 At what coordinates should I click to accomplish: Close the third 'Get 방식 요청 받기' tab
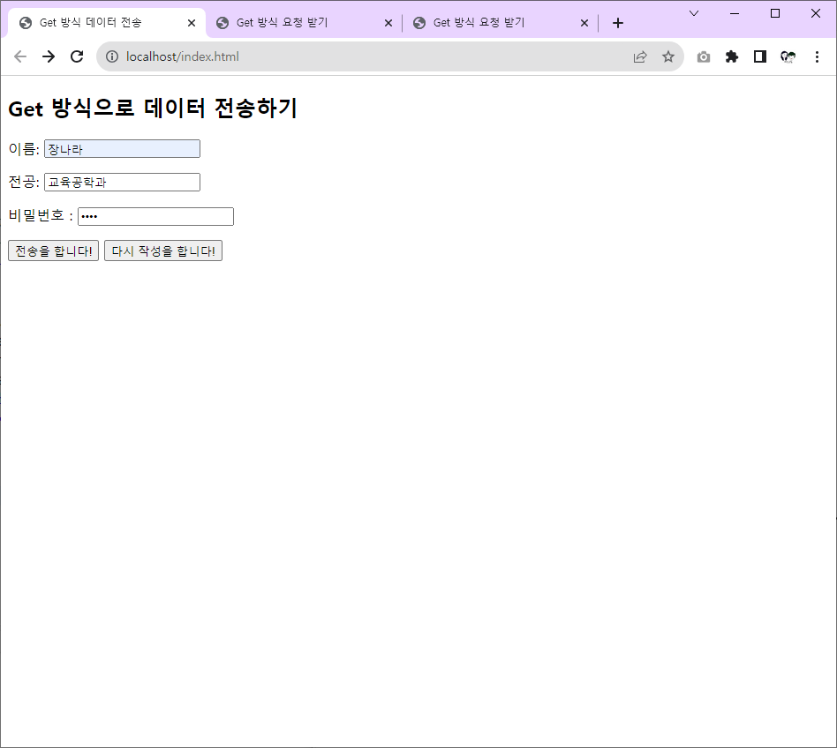(x=584, y=23)
